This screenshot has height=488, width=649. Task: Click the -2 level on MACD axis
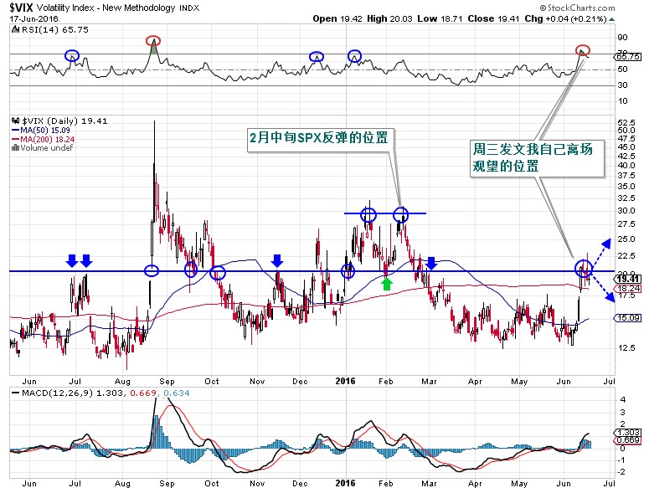622,472
